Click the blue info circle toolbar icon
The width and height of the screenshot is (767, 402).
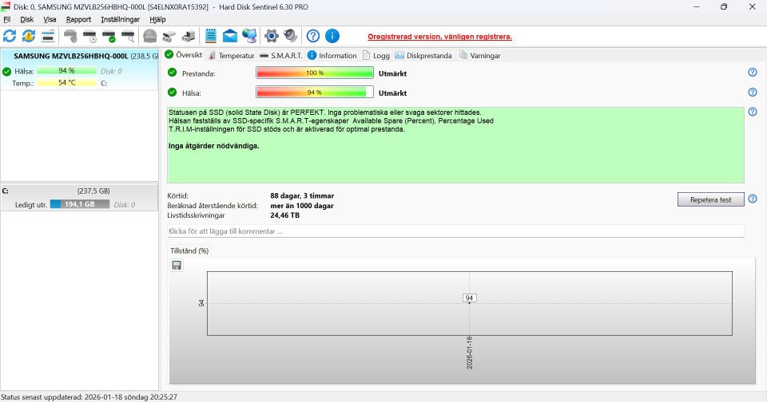click(332, 36)
